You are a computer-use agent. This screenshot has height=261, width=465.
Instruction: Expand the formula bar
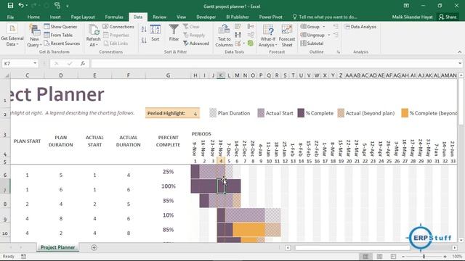click(460, 63)
